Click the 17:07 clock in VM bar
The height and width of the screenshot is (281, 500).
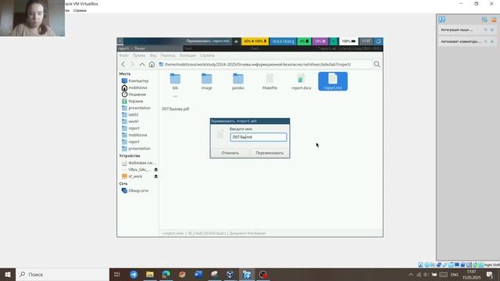point(366,41)
